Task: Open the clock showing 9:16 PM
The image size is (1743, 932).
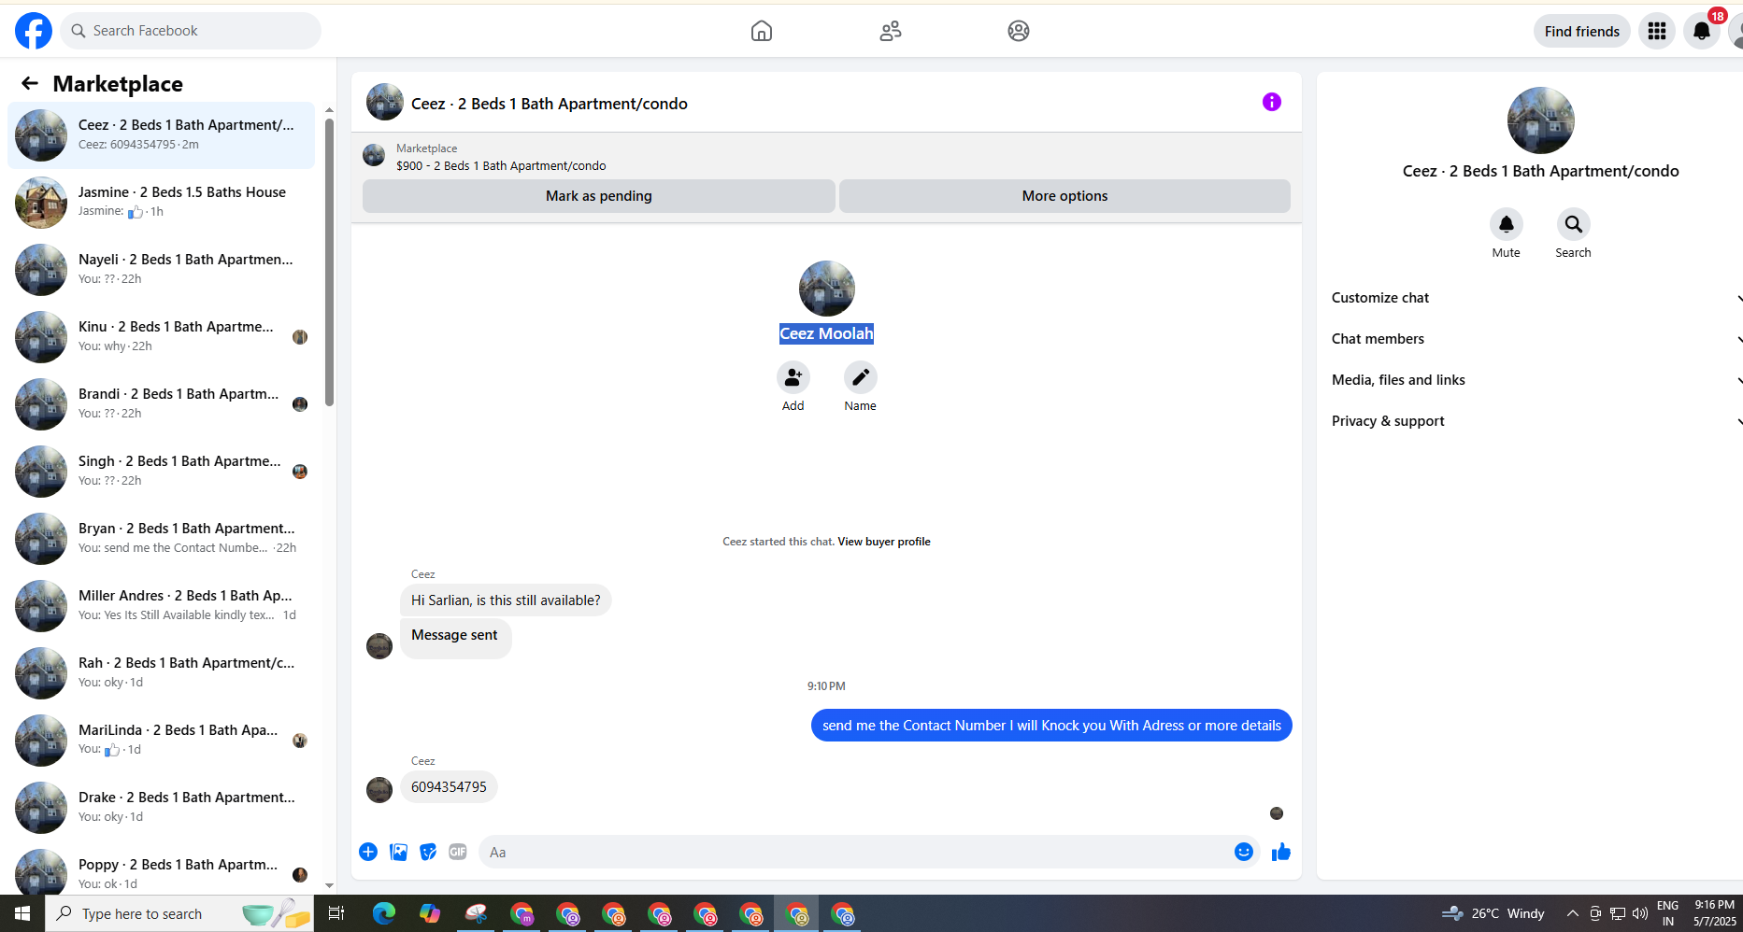Action: coord(1715,913)
